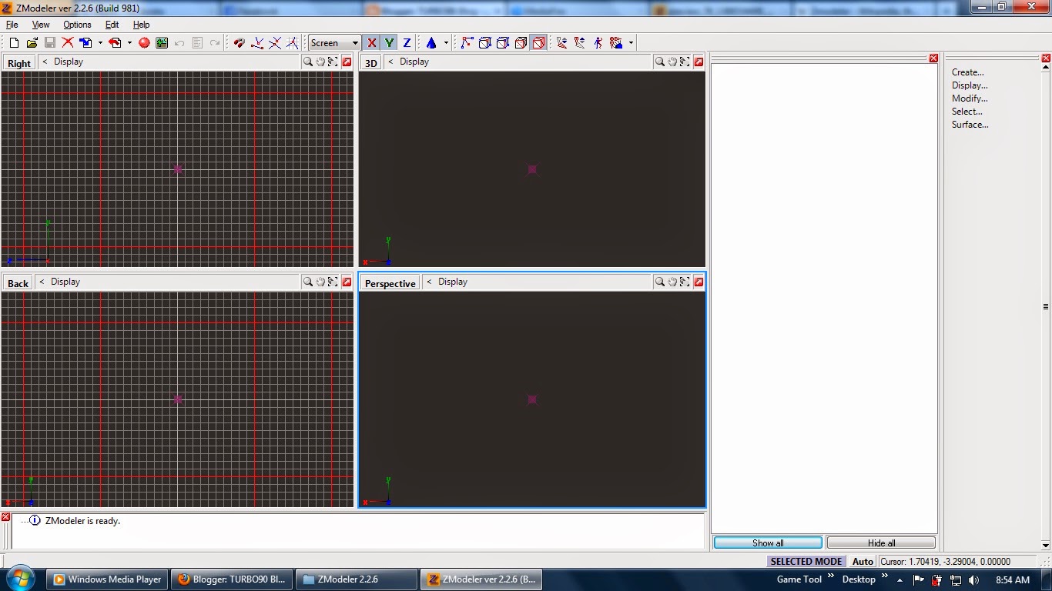Toggle the second triangle-with-arrows tool
This screenshot has height=591, width=1052.
[580, 43]
